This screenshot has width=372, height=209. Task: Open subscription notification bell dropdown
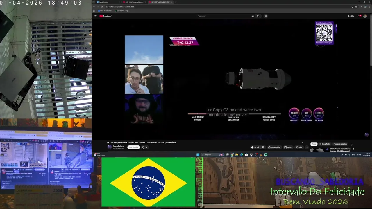tap(144, 147)
